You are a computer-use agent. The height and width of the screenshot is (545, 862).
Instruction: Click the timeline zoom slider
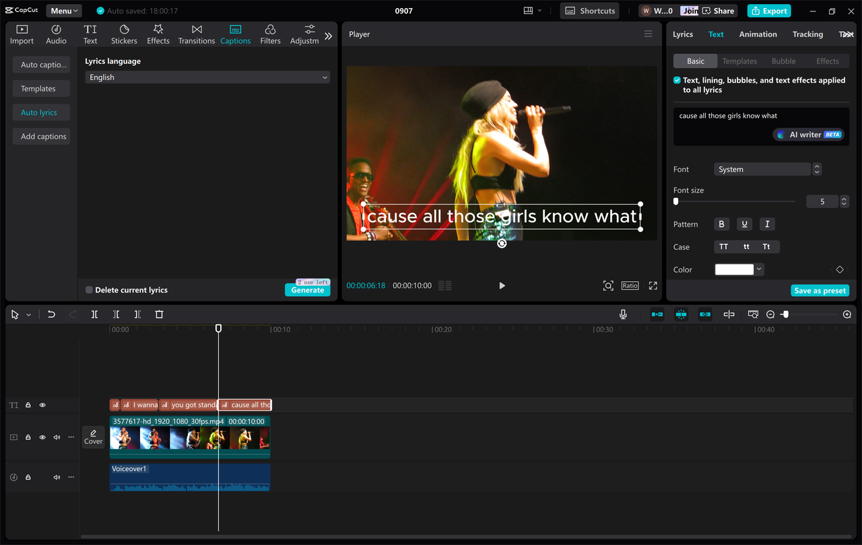[786, 314]
